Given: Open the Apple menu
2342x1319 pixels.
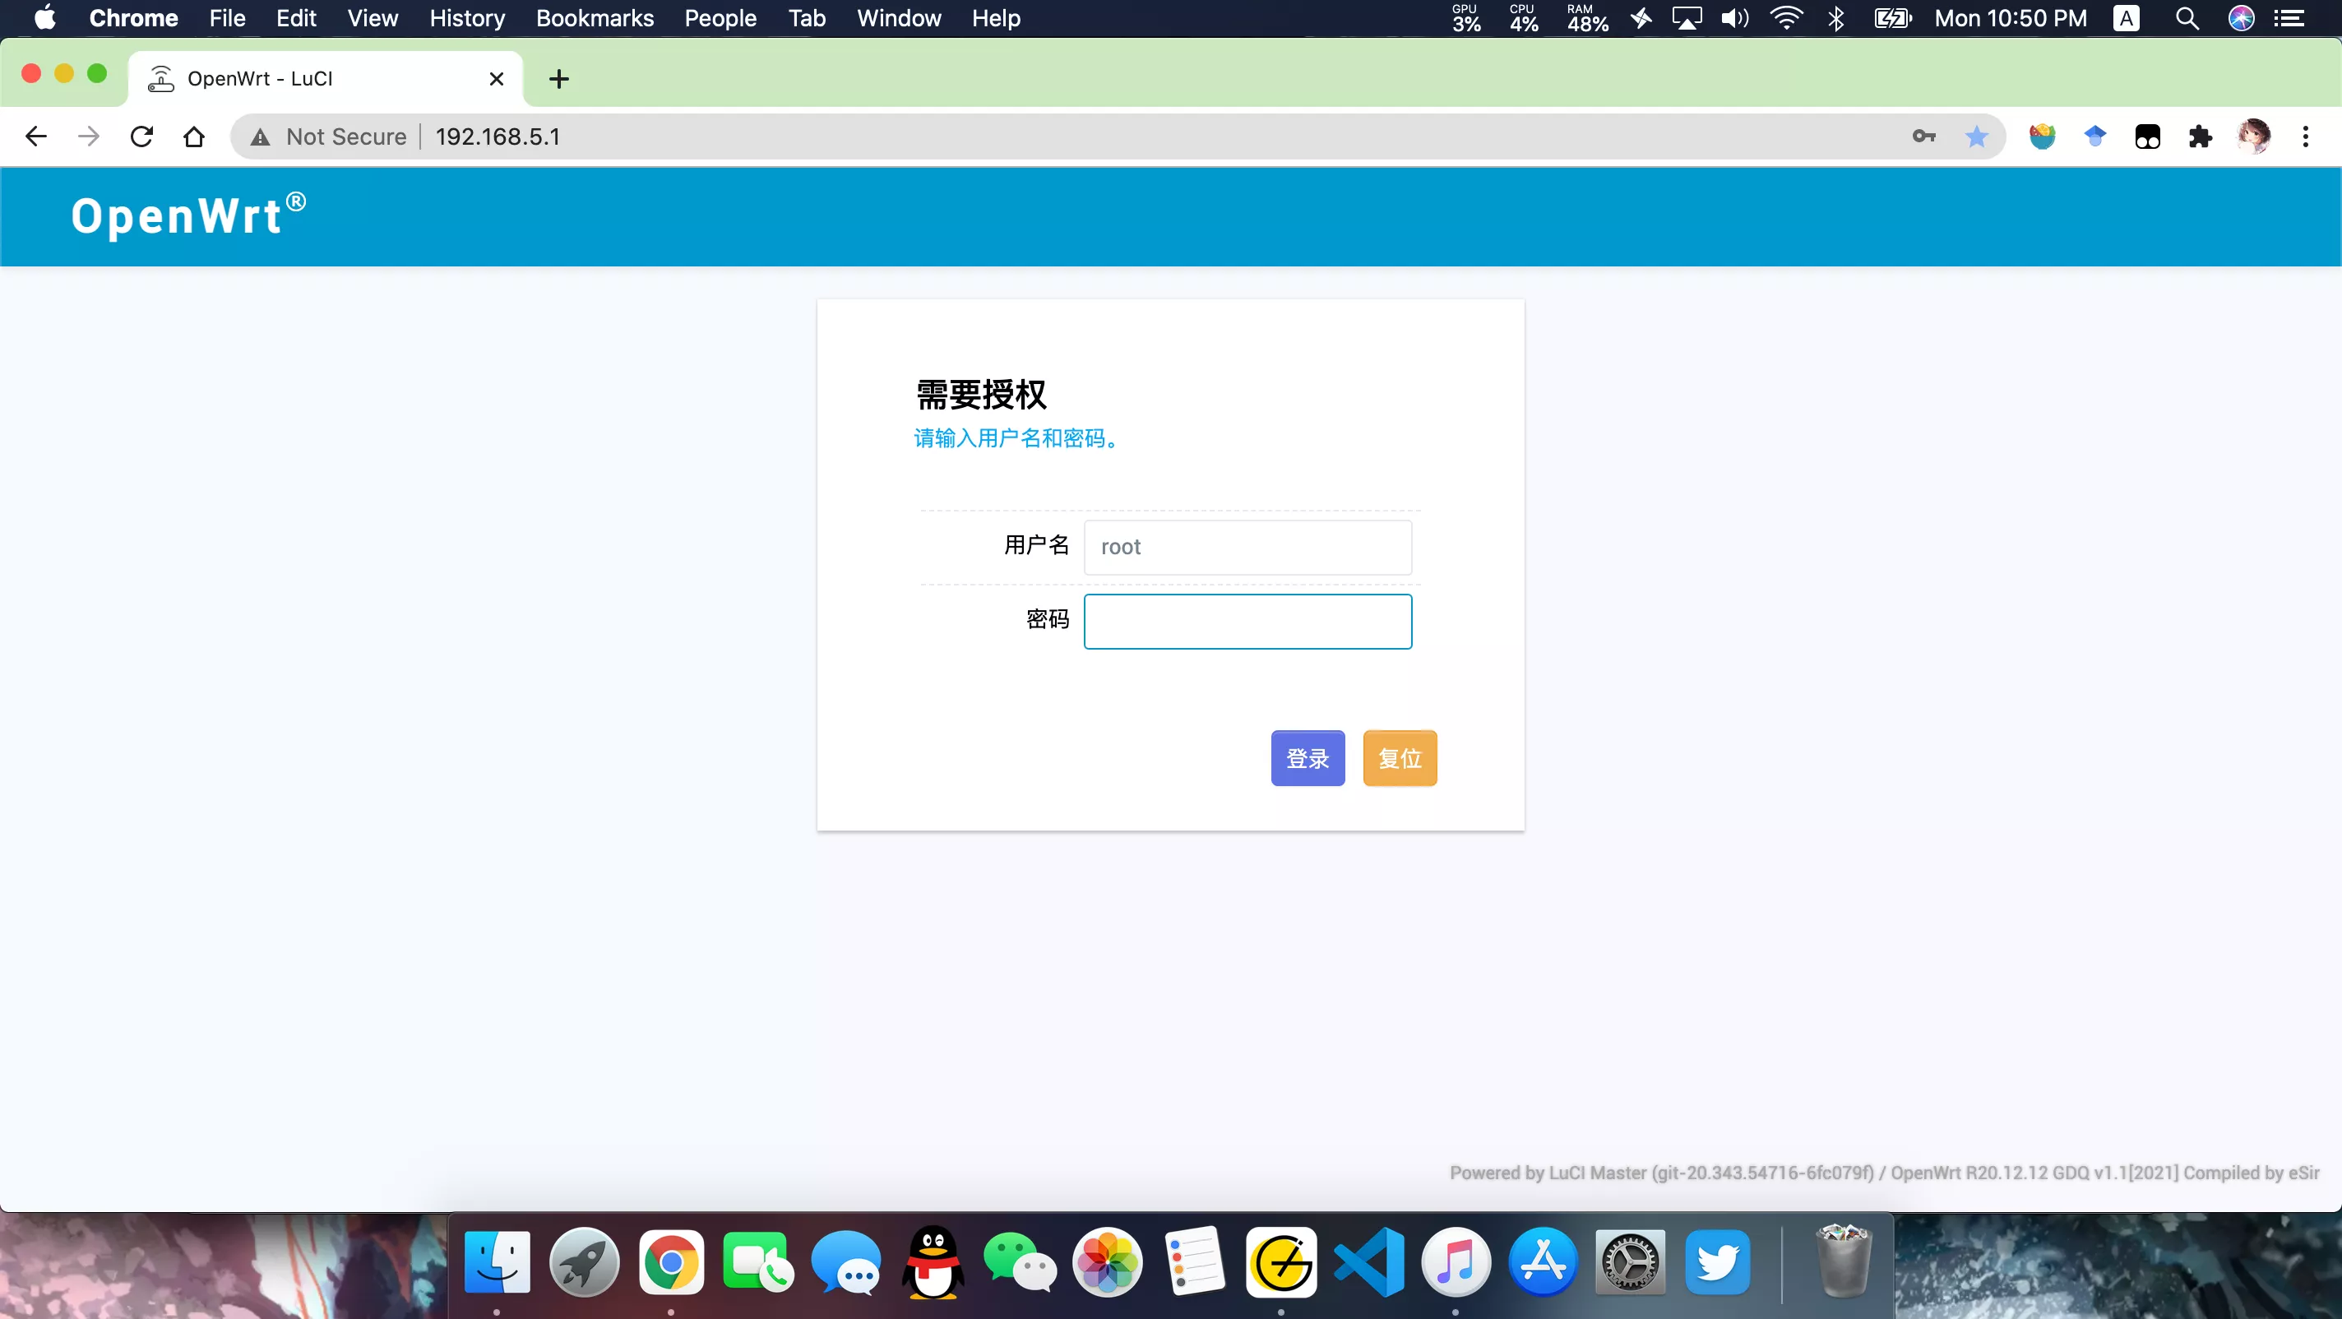Looking at the screenshot, I should (x=44, y=18).
